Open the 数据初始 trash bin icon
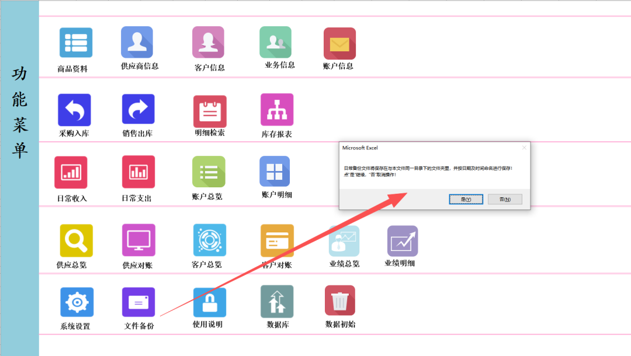The width and height of the screenshot is (631, 356). (340, 301)
